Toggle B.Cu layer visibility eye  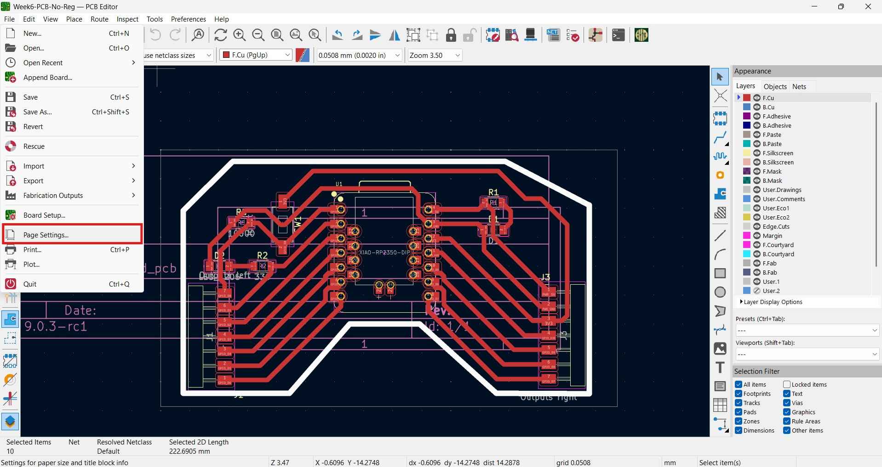click(x=757, y=107)
